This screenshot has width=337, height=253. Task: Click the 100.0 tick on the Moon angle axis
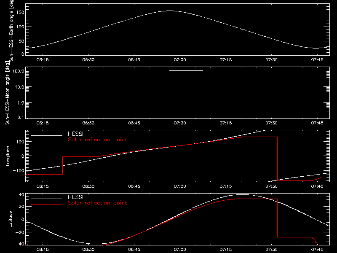coord(18,71)
